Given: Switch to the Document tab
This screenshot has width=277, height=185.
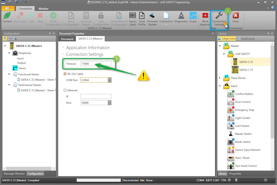Looking at the screenshot, I should pyautogui.click(x=67, y=39).
